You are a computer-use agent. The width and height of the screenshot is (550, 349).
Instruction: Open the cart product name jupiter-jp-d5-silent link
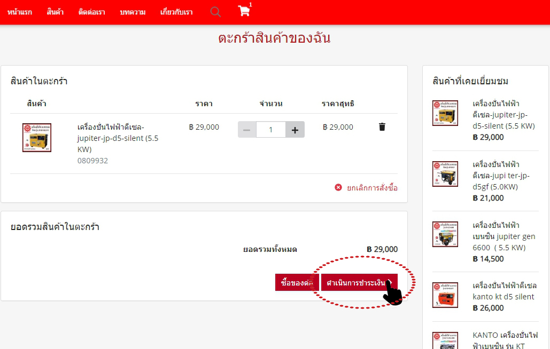point(118,138)
